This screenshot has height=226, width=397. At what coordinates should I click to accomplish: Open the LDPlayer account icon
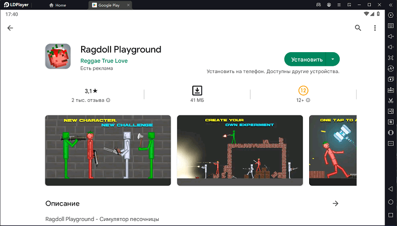328,5
